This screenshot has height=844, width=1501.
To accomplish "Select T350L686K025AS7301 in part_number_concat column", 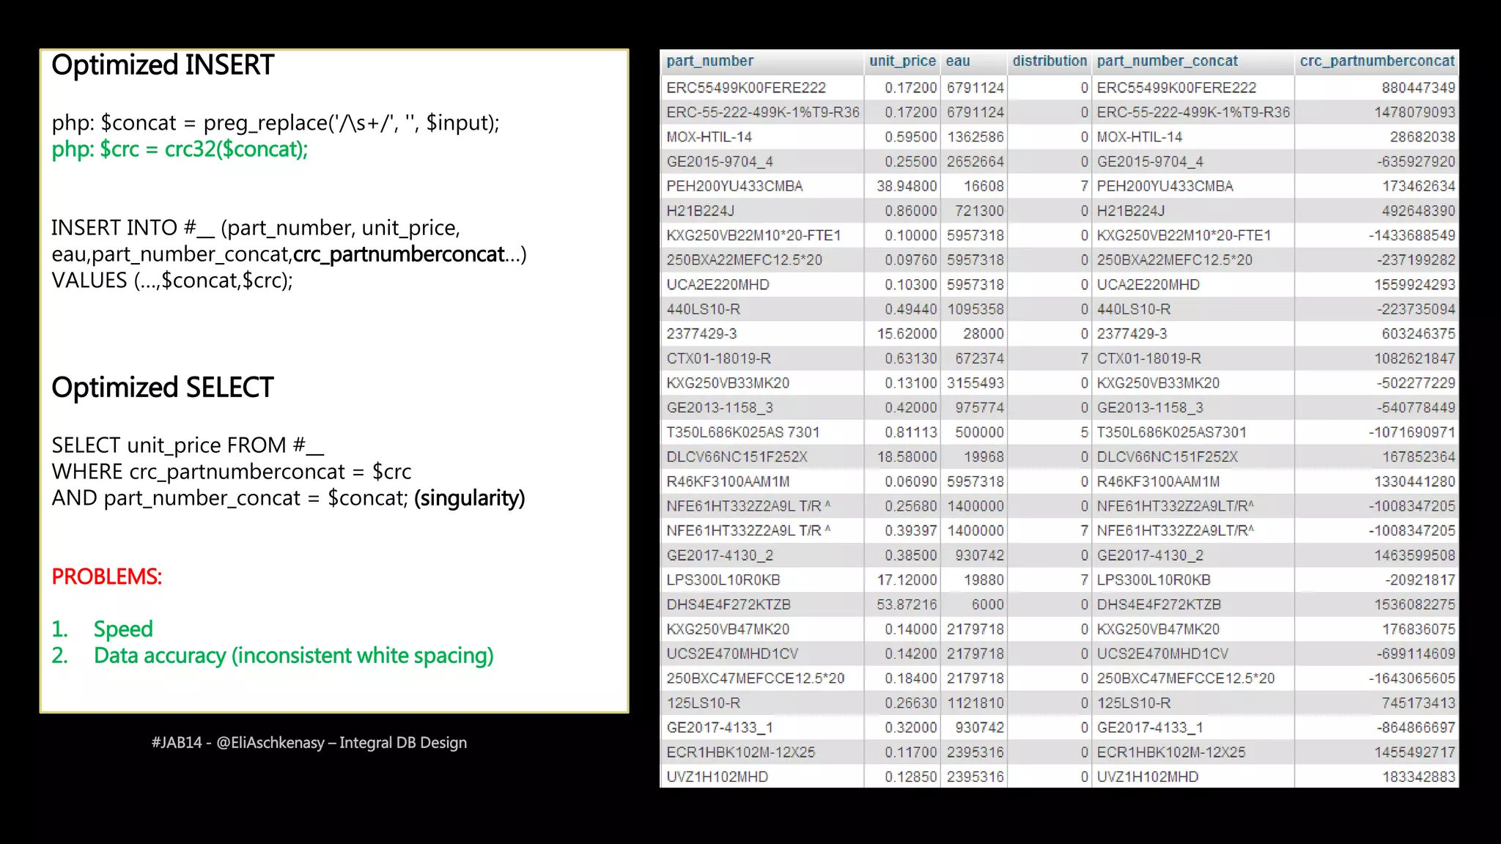I will [x=1171, y=432].
